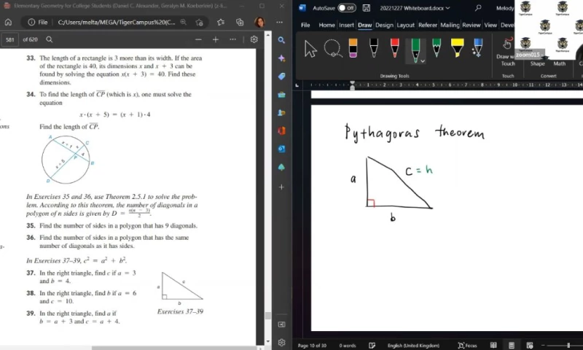This screenshot has height=350, width=583.
Task: Select the arrow Select tool in Word
Action: coord(310,49)
